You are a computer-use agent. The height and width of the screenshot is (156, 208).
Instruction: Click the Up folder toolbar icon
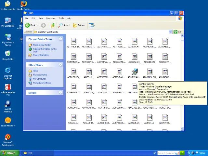click(53, 25)
